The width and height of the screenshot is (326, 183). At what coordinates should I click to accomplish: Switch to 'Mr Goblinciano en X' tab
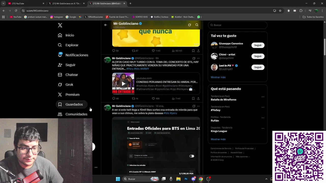click(x=66, y=4)
